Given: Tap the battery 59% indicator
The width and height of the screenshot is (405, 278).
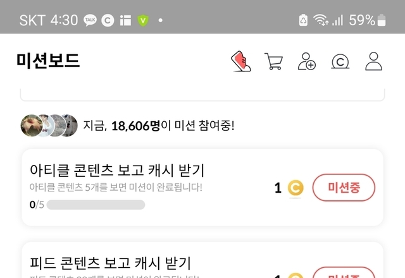Looking at the screenshot, I should click(370, 20).
